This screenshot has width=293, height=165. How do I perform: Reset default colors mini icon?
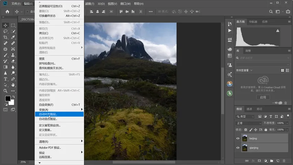coord(6,104)
